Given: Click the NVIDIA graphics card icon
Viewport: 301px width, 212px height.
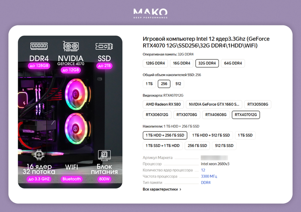Looking at the screenshot, I should click(x=71, y=46).
